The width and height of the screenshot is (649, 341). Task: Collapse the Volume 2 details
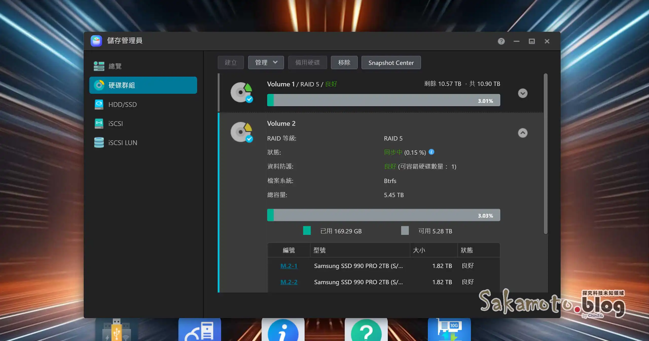coord(522,133)
